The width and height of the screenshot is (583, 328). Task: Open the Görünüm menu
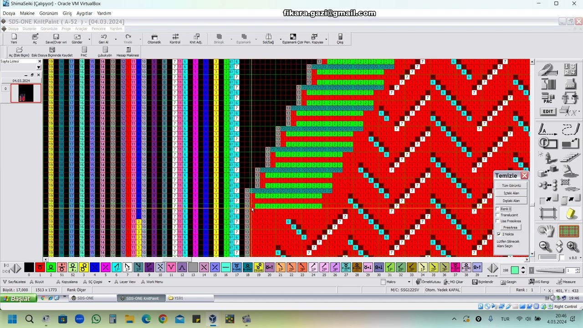click(x=49, y=13)
